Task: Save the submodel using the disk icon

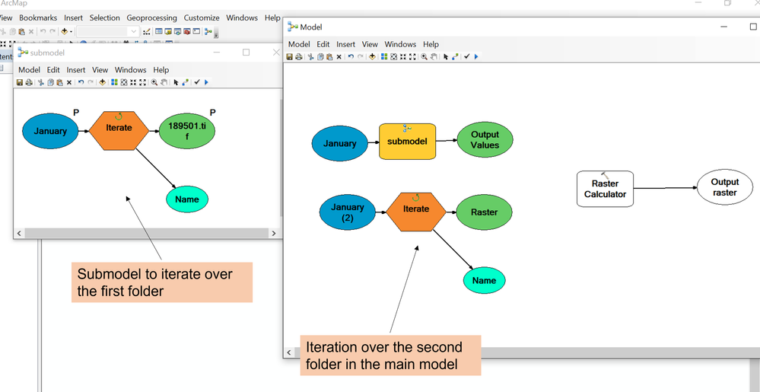Action: point(19,82)
